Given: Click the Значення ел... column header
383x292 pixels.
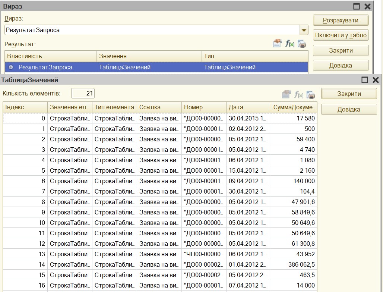Looking at the screenshot, I should (70, 107).
